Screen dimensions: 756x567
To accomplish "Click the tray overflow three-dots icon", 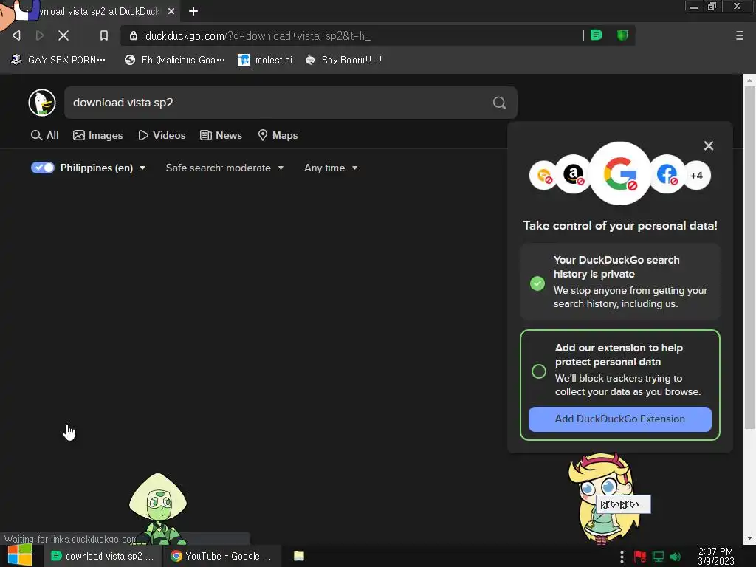I will pyautogui.click(x=622, y=557).
